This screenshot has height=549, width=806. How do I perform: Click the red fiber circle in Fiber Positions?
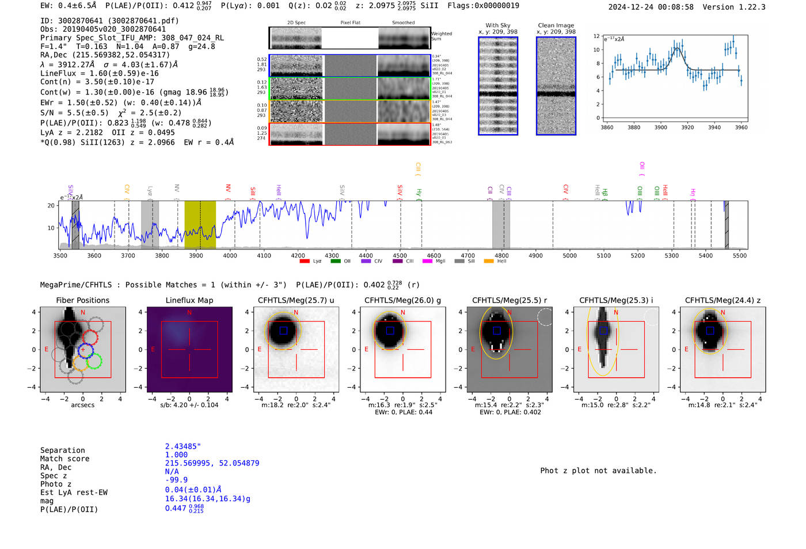point(90,338)
